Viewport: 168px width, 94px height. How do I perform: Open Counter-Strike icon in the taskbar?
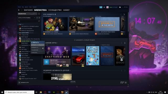pos(62,92)
